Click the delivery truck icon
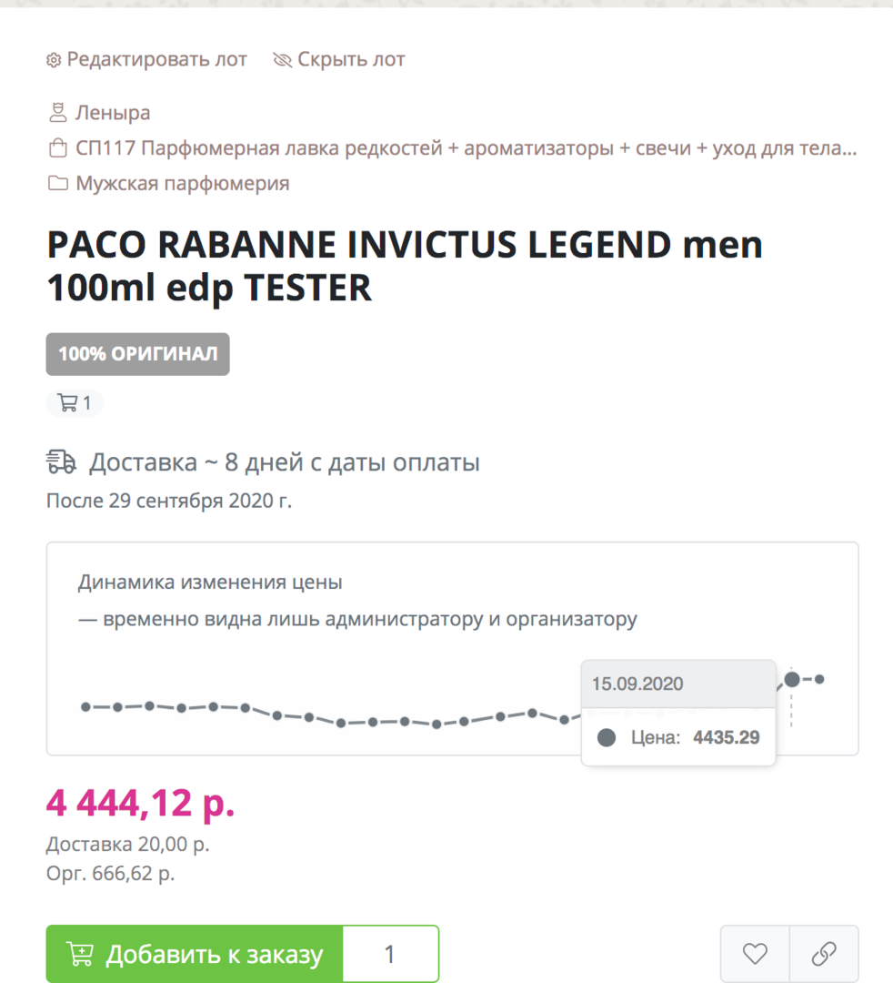This screenshot has height=983, width=893. point(61,462)
